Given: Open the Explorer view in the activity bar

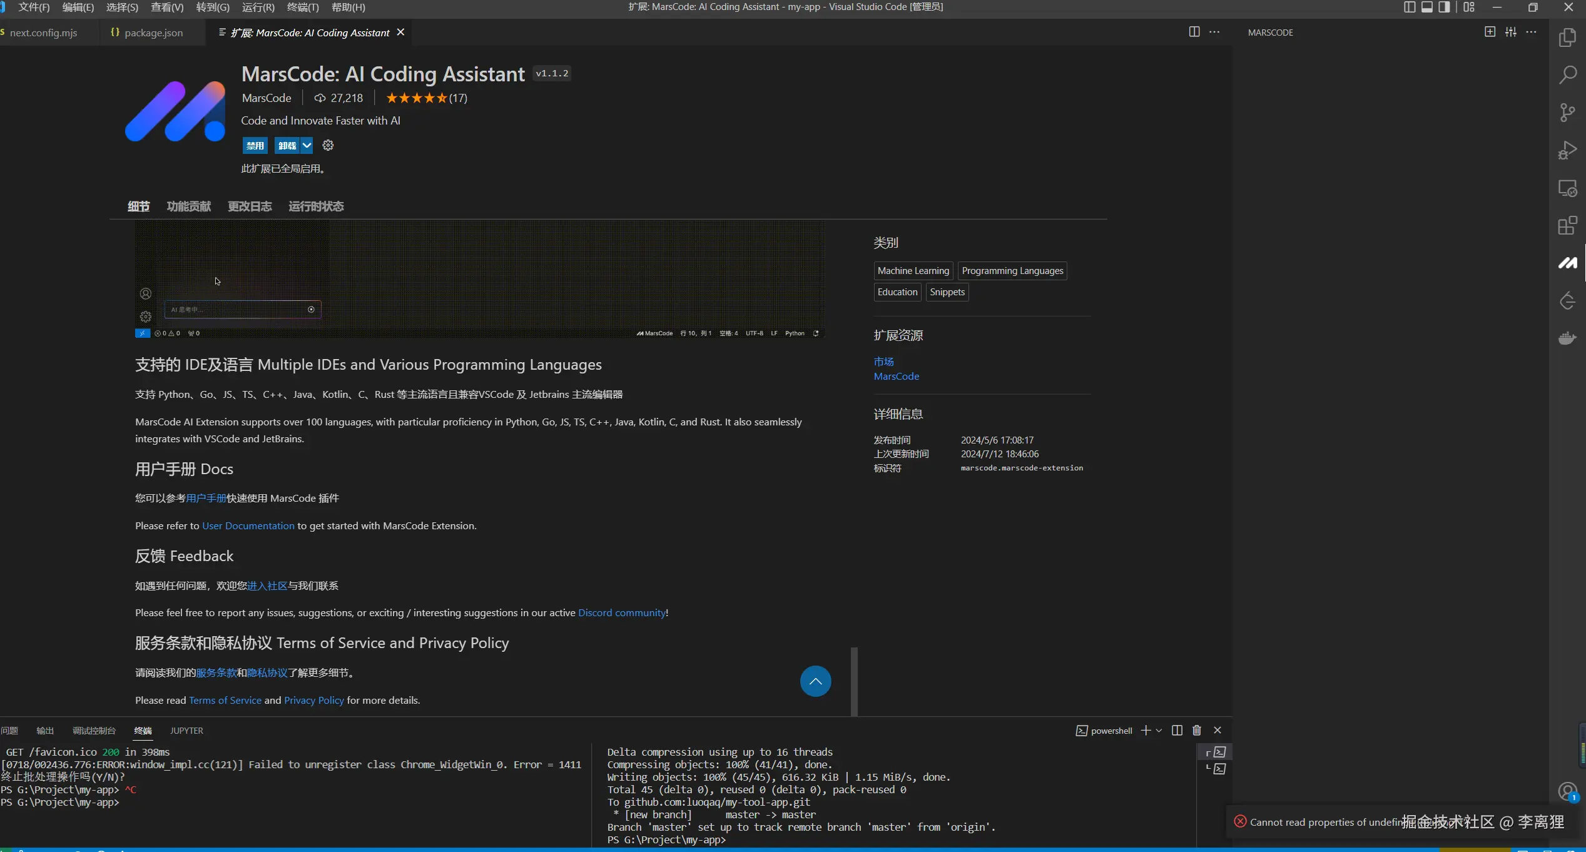Looking at the screenshot, I should tap(1567, 38).
